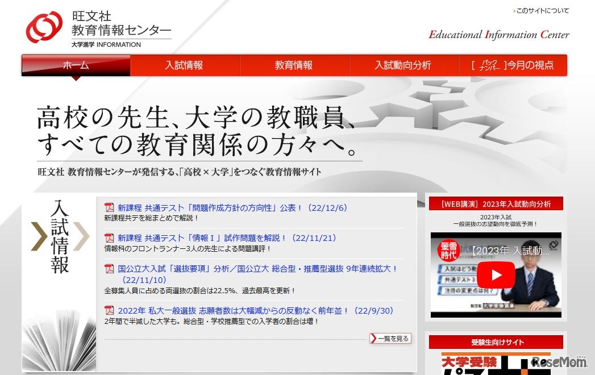Open the このサイトについて link

tap(542, 11)
